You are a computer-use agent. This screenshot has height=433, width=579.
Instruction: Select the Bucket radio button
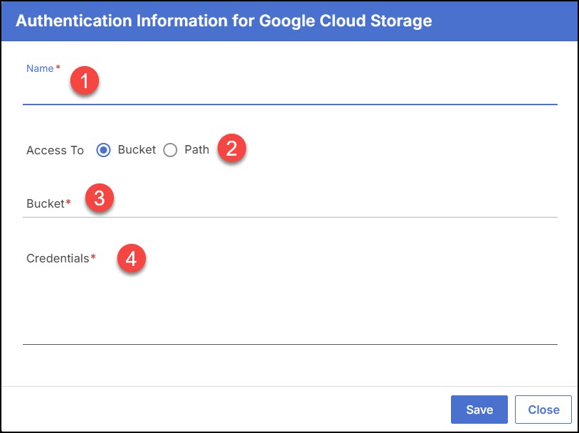103,150
